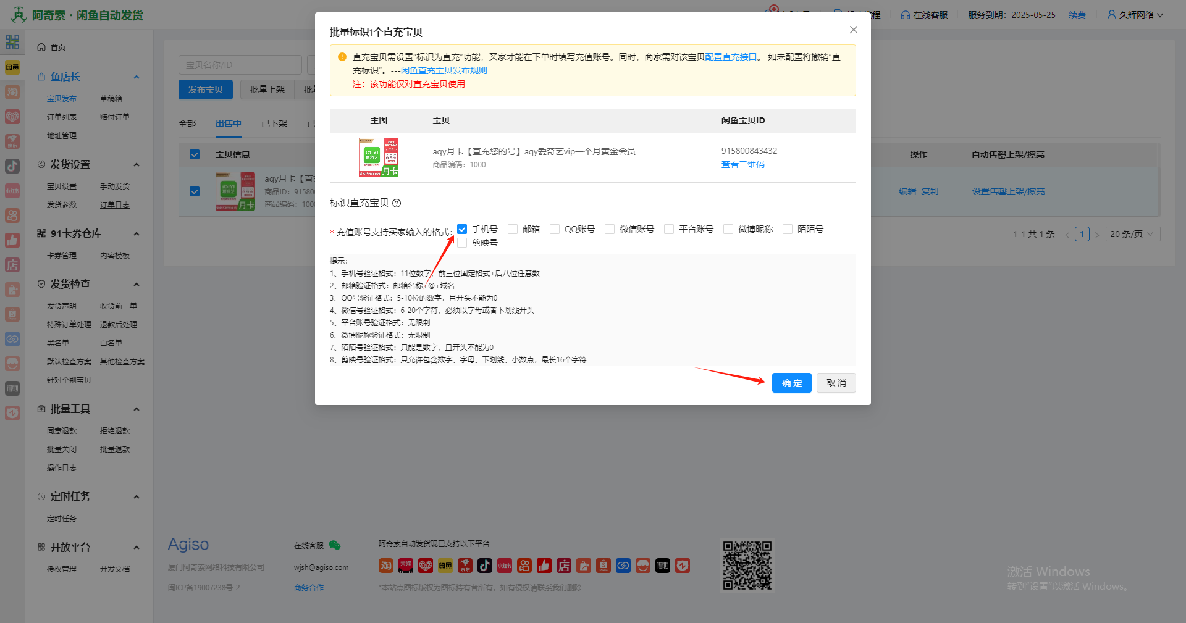Open the Taobao 淘 icon in left rail
This screenshot has width=1186, height=623.
click(x=12, y=92)
